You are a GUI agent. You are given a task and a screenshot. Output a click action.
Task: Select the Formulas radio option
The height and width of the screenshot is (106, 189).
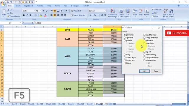(x=125, y=41)
